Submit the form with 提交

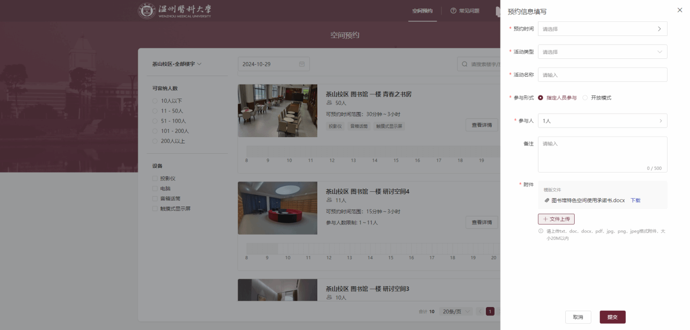(x=612, y=317)
